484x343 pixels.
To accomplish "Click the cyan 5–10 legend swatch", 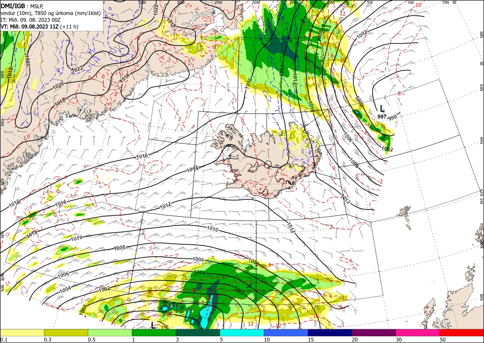I will 242,332.
